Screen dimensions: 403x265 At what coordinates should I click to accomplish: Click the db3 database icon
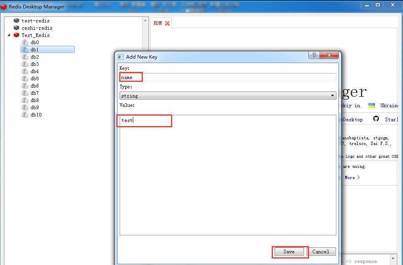pos(25,64)
